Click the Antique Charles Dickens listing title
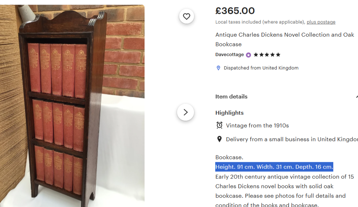This screenshot has height=207, width=358. 284,39
